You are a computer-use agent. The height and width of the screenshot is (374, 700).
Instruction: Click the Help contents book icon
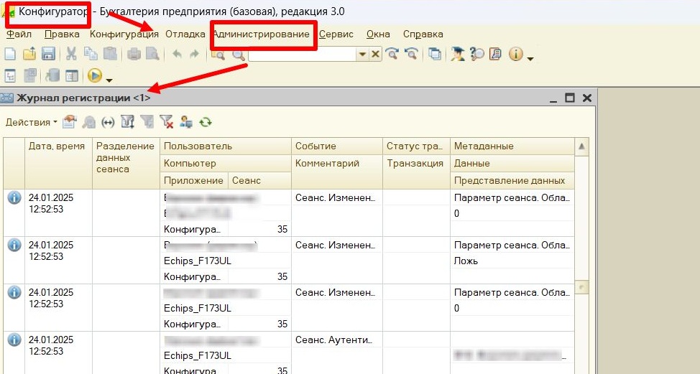[495, 55]
